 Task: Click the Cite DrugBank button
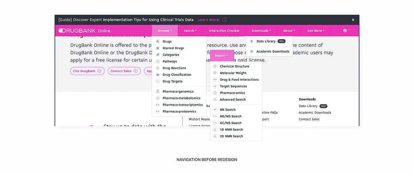tap(87, 71)
